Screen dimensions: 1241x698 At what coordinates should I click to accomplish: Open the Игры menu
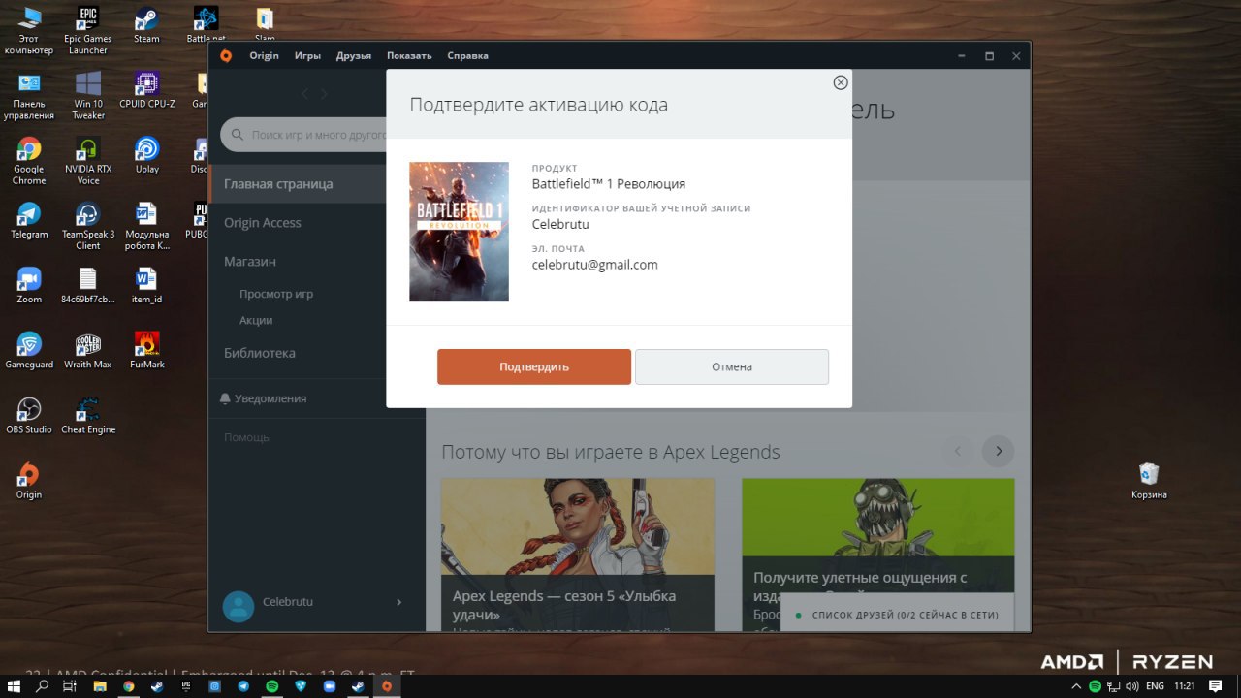point(307,55)
